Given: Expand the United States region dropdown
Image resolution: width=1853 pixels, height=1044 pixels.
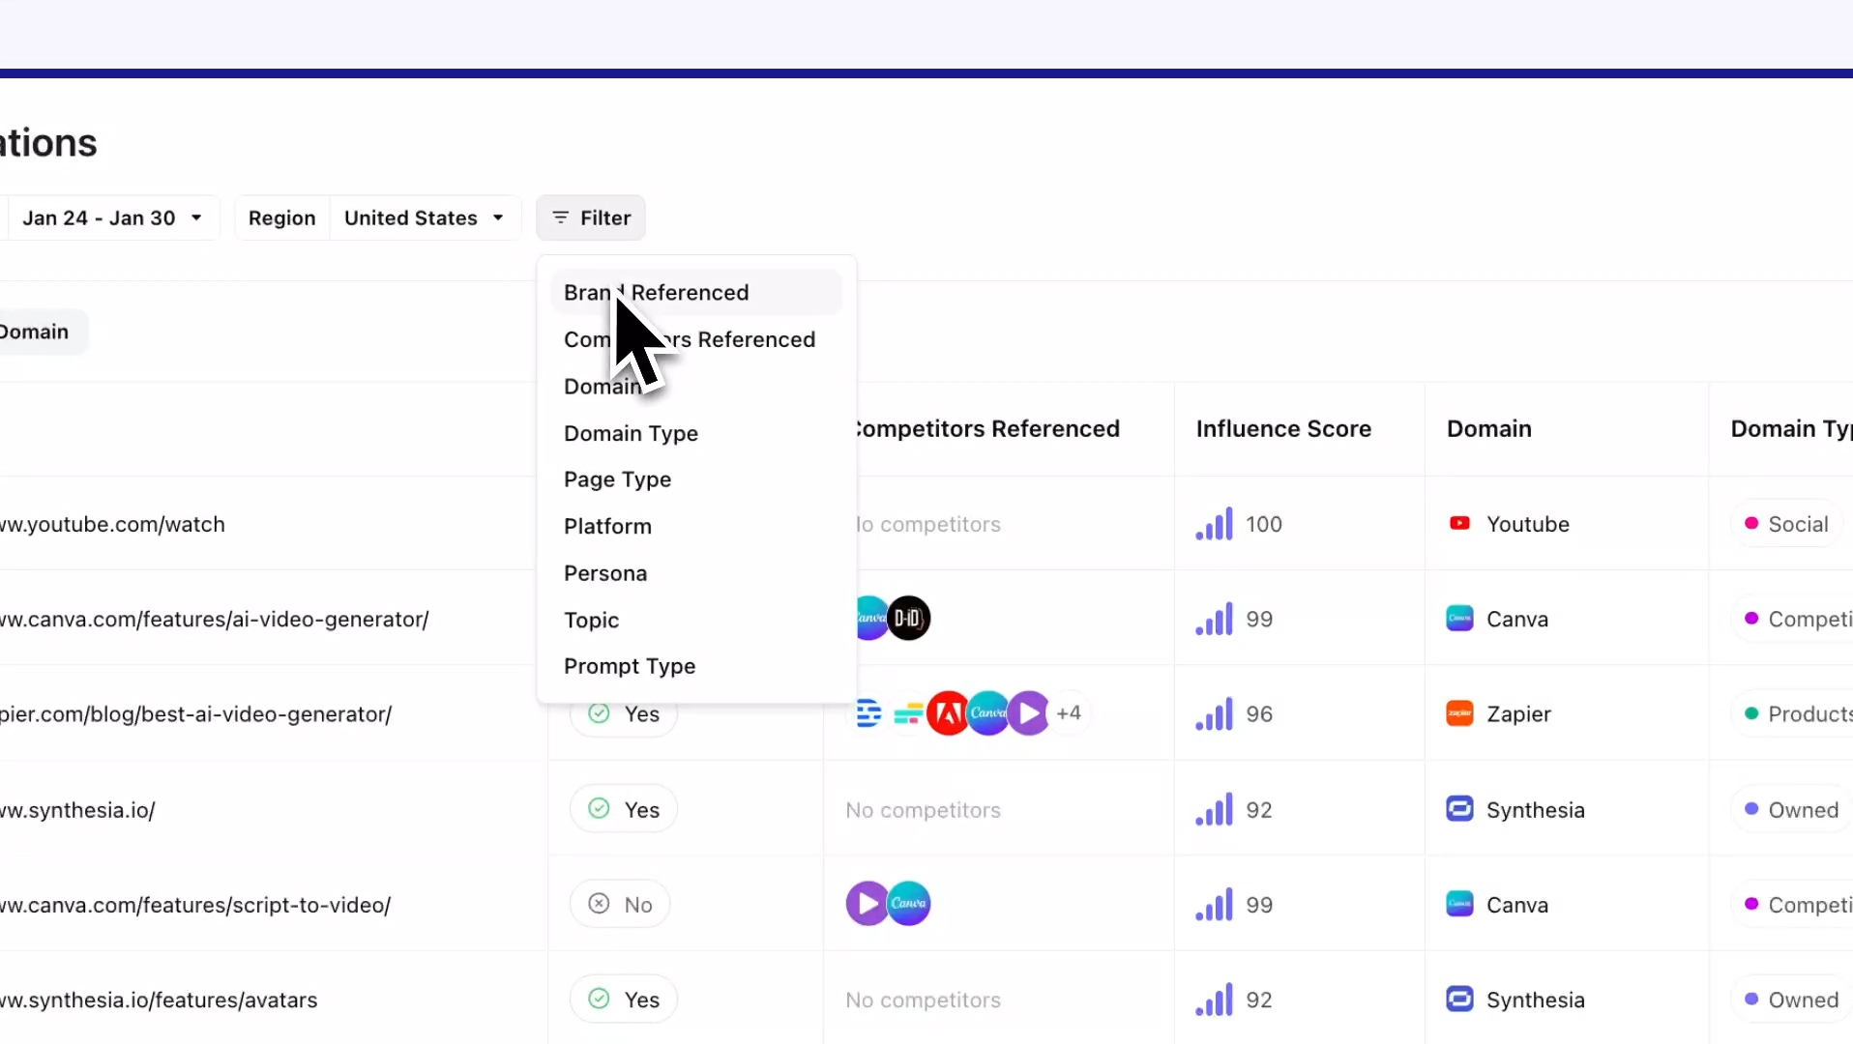Looking at the screenshot, I should click(424, 218).
